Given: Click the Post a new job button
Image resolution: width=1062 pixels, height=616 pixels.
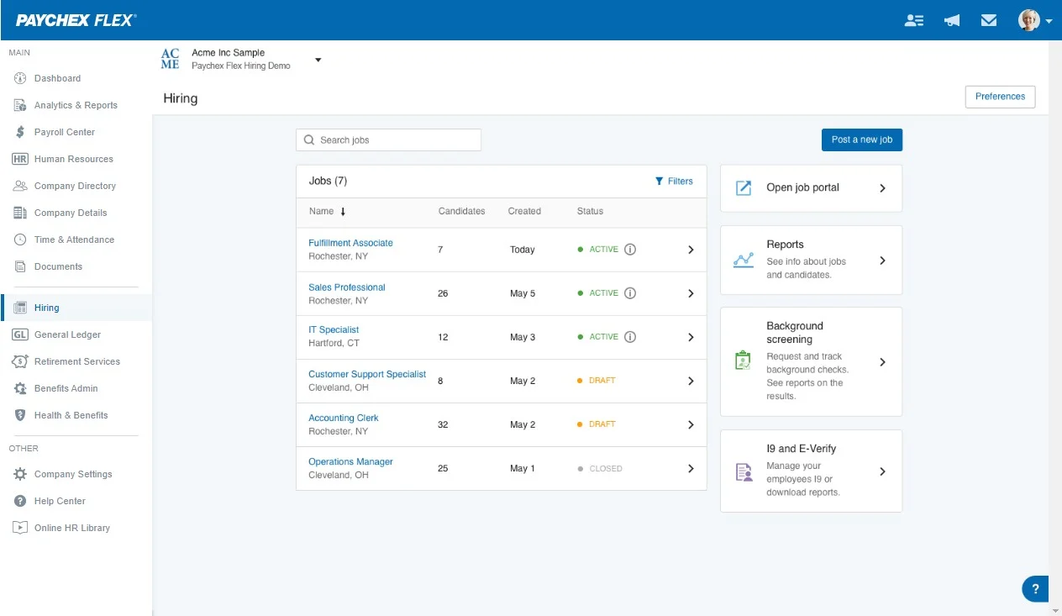Looking at the screenshot, I should click(x=861, y=140).
